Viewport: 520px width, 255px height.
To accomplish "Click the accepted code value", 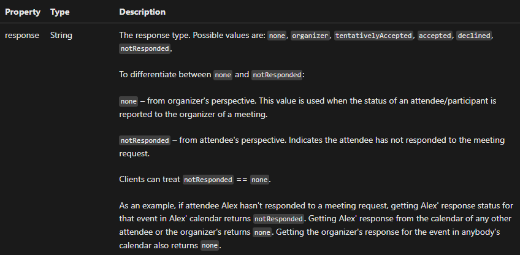I will tap(435, 36).
